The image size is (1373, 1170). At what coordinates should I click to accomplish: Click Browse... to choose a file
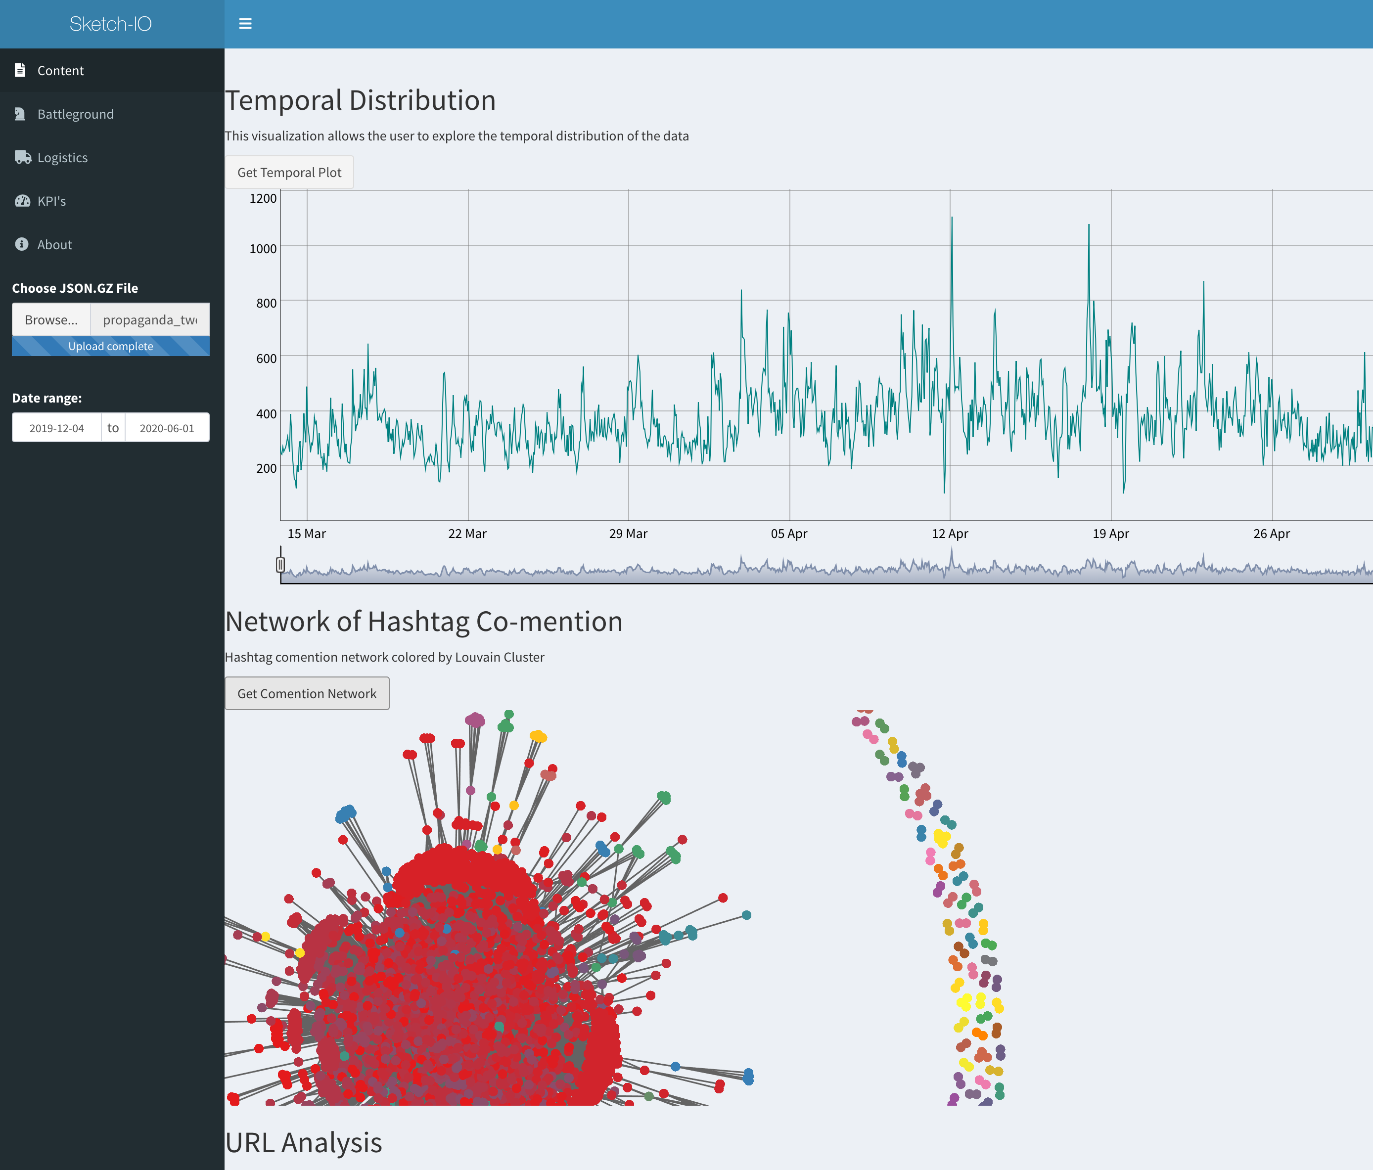[51, 320]
